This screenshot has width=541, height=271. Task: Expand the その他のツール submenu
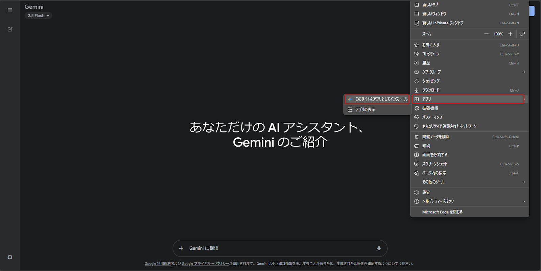469,182
